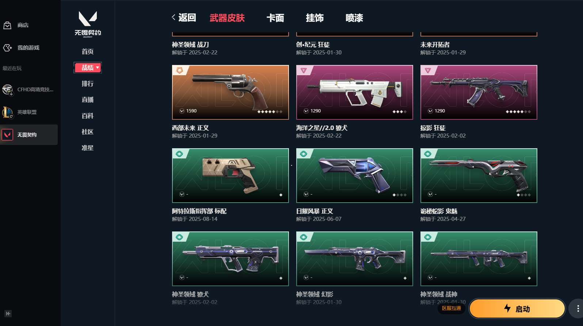Switch to the 挂饰 tab
This screenshot has height=326, width=583.
coord(315,18)
